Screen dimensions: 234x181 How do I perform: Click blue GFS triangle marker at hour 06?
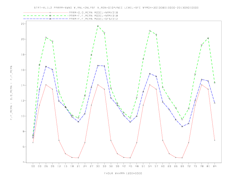pos(46,67)
